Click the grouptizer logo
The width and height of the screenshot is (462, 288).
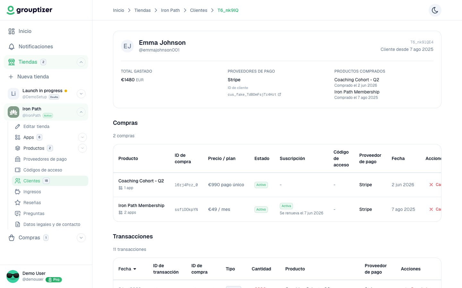pos(30,10)
